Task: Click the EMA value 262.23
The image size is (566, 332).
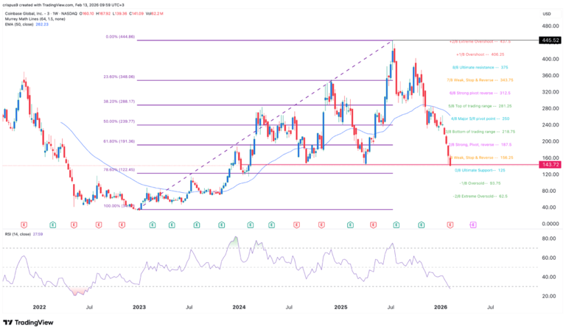Action: [42, 24]
